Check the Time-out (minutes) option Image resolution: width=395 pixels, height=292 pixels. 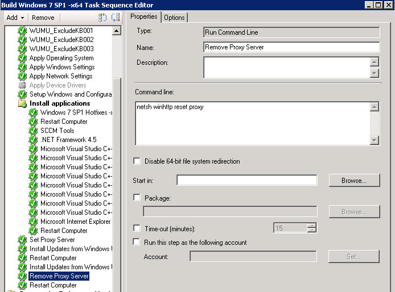coord(137,228)
